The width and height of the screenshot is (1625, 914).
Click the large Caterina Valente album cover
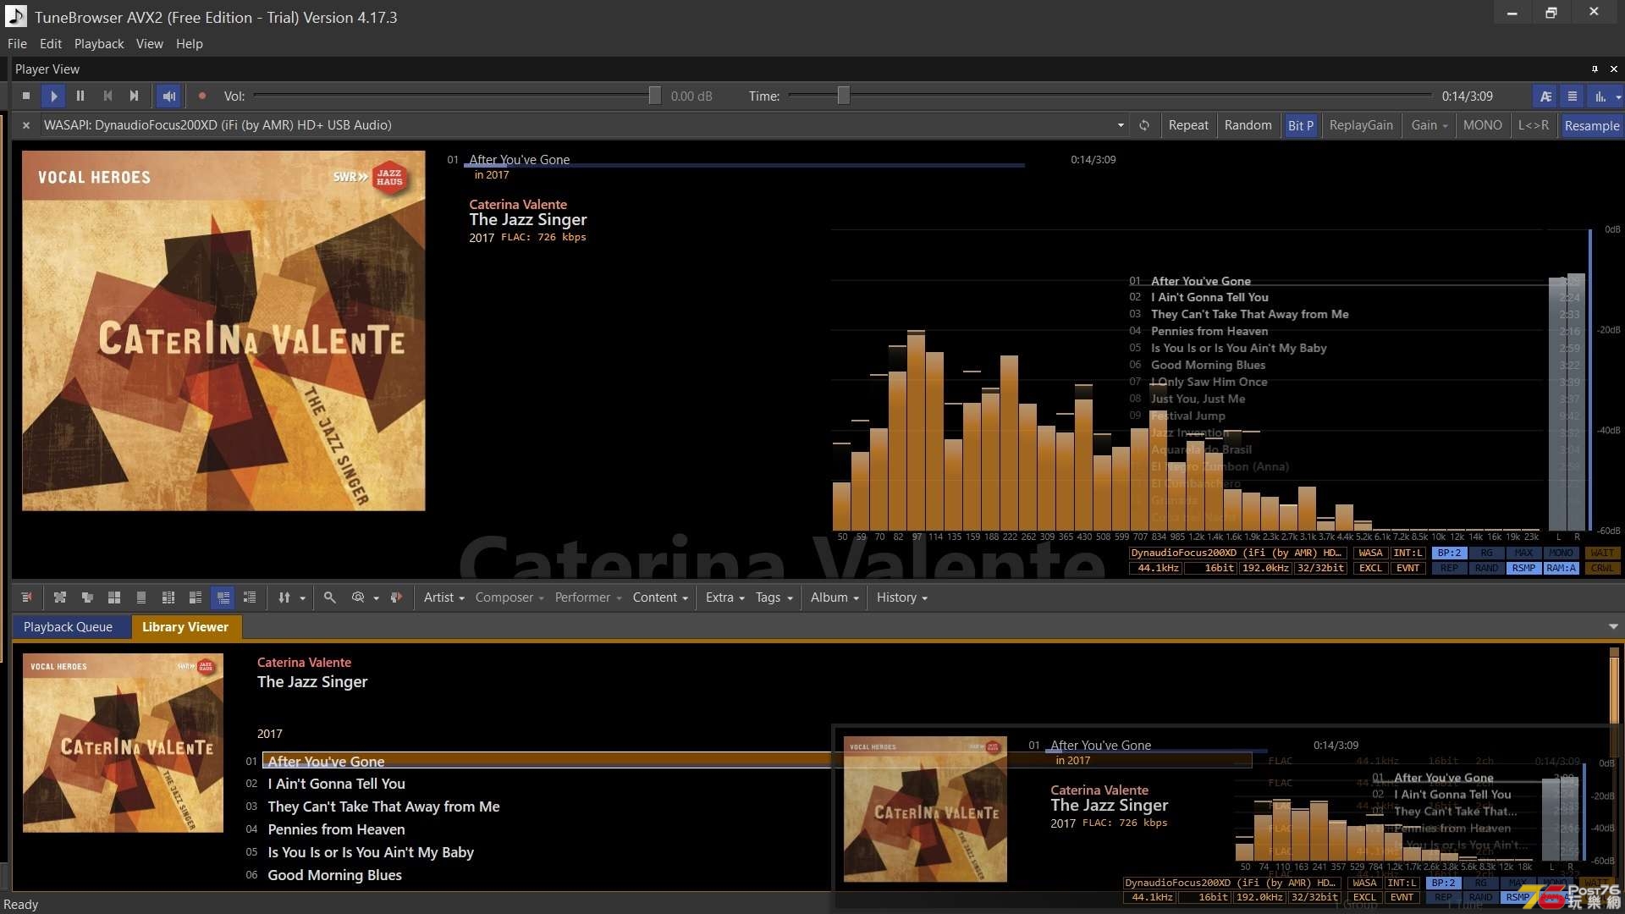(x=223, y=331)
